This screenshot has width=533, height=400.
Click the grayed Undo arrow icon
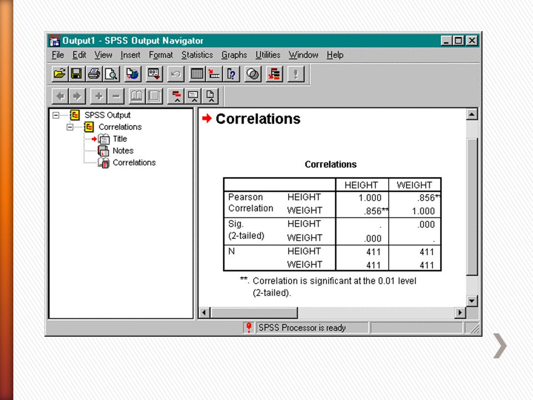176,74
